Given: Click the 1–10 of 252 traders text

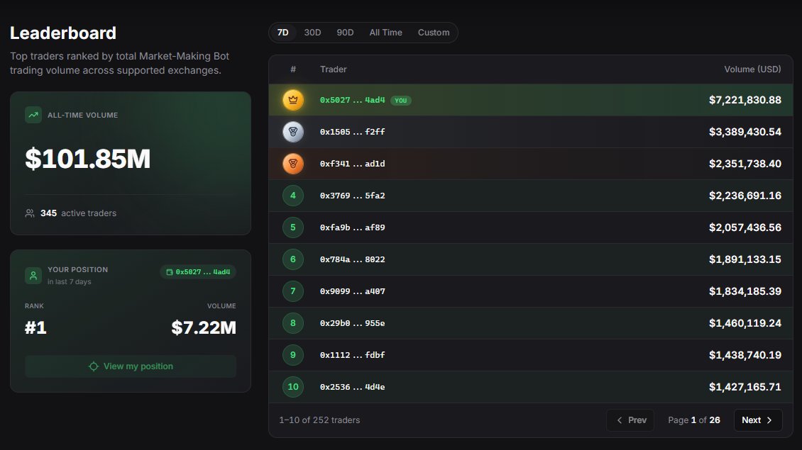Looking at the screenshot, I should 319,420.
